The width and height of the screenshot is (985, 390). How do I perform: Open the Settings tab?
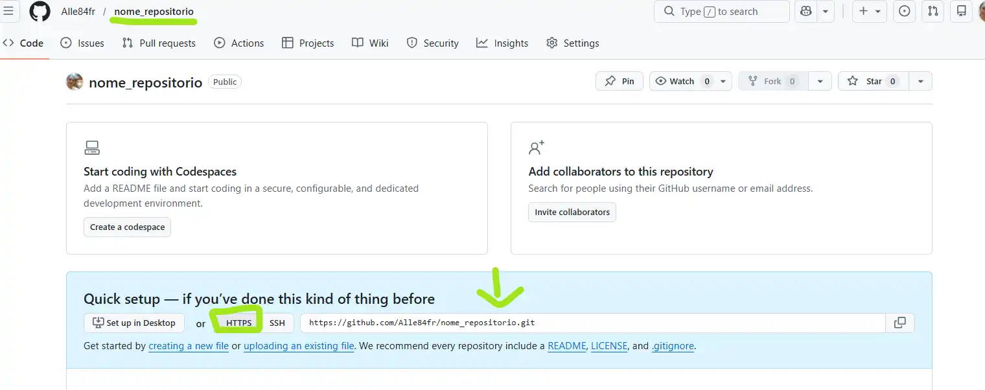coord(572,43)
